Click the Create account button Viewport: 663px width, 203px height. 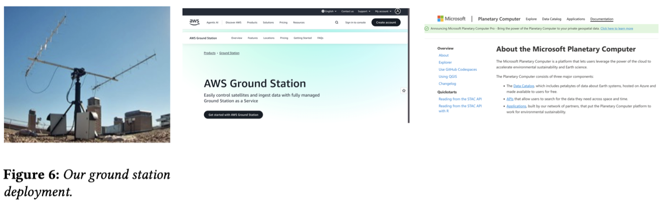pyautogui.click(x=386, y=22)
